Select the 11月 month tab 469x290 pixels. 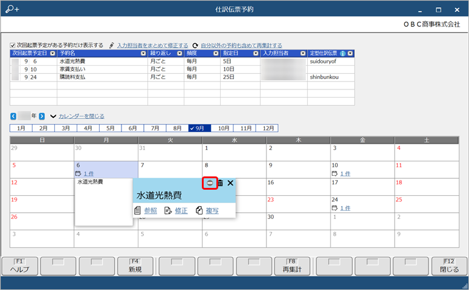tap(245, 128)
